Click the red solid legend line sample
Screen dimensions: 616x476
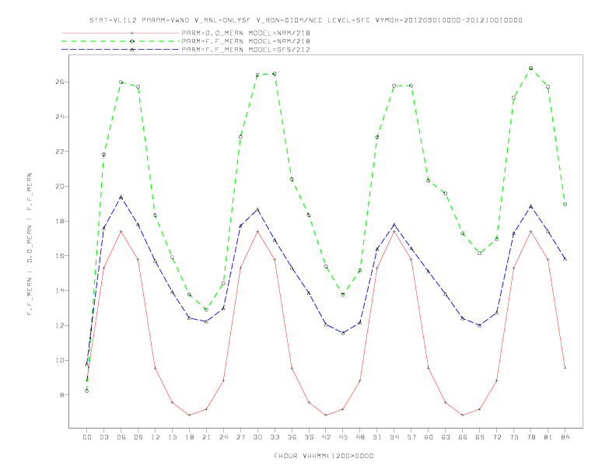(x=121, y=33)
